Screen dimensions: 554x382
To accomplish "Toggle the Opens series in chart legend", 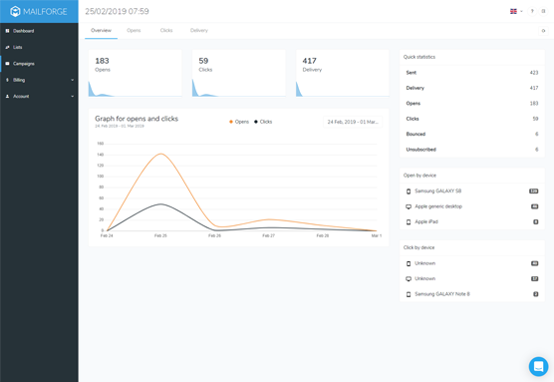I will point(239,122).
